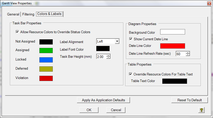Edit the Violation red color swatch

coord(46,78)
